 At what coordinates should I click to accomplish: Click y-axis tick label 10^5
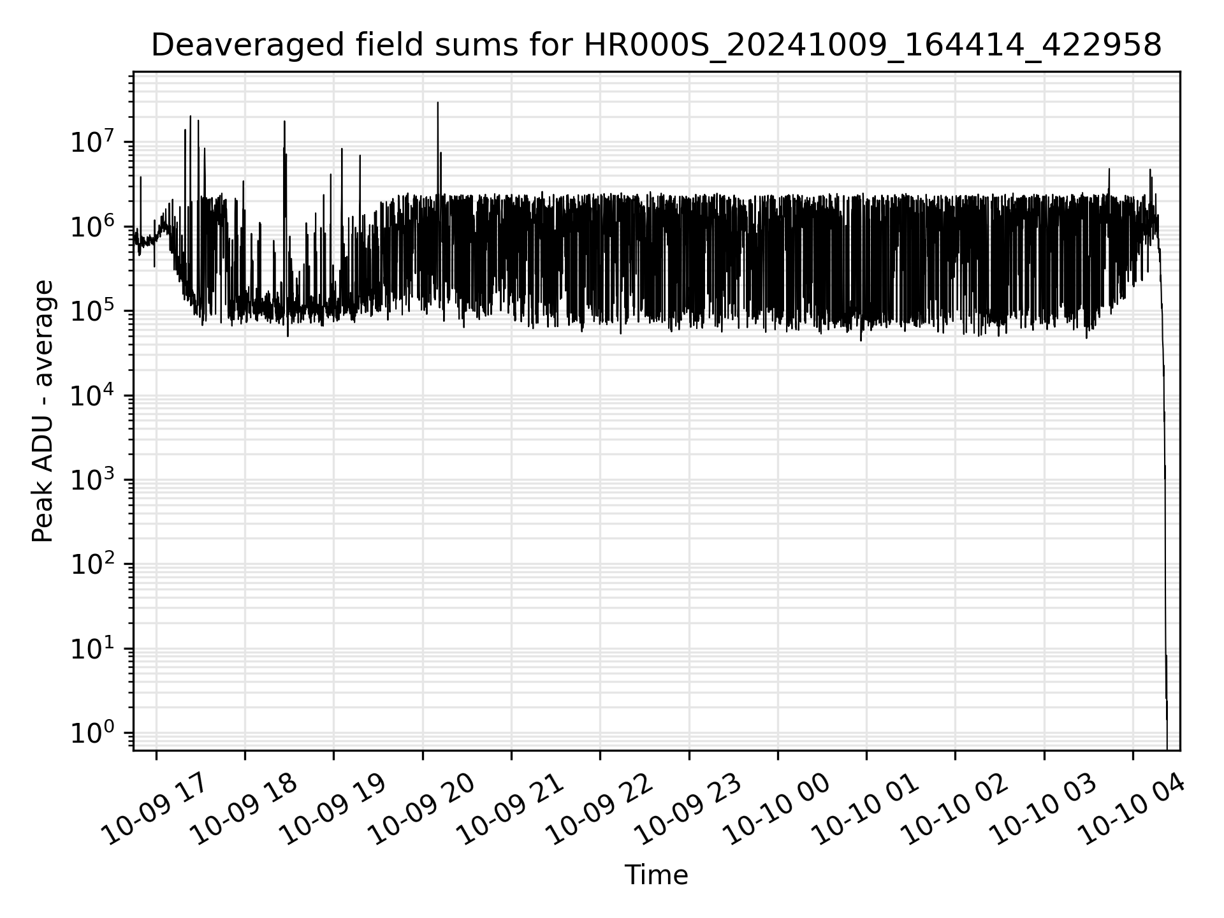coord(92,310)
